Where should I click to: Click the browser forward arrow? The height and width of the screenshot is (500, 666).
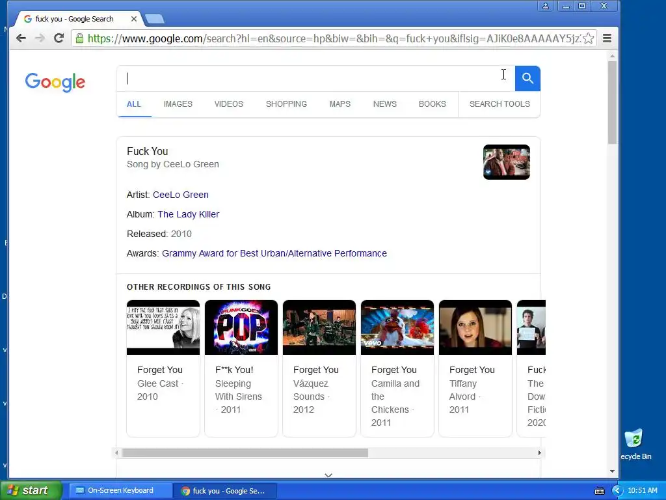tap(40, 38)
